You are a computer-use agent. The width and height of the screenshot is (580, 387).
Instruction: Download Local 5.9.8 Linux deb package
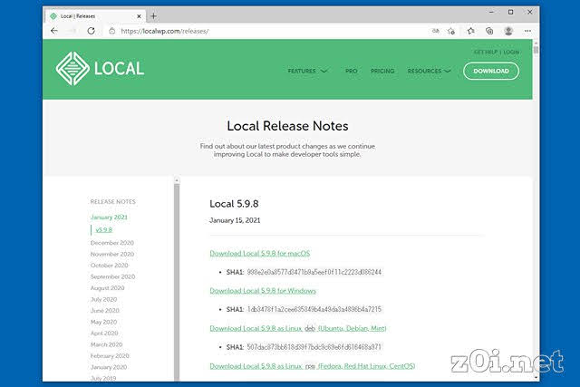[x=298, y=328]
